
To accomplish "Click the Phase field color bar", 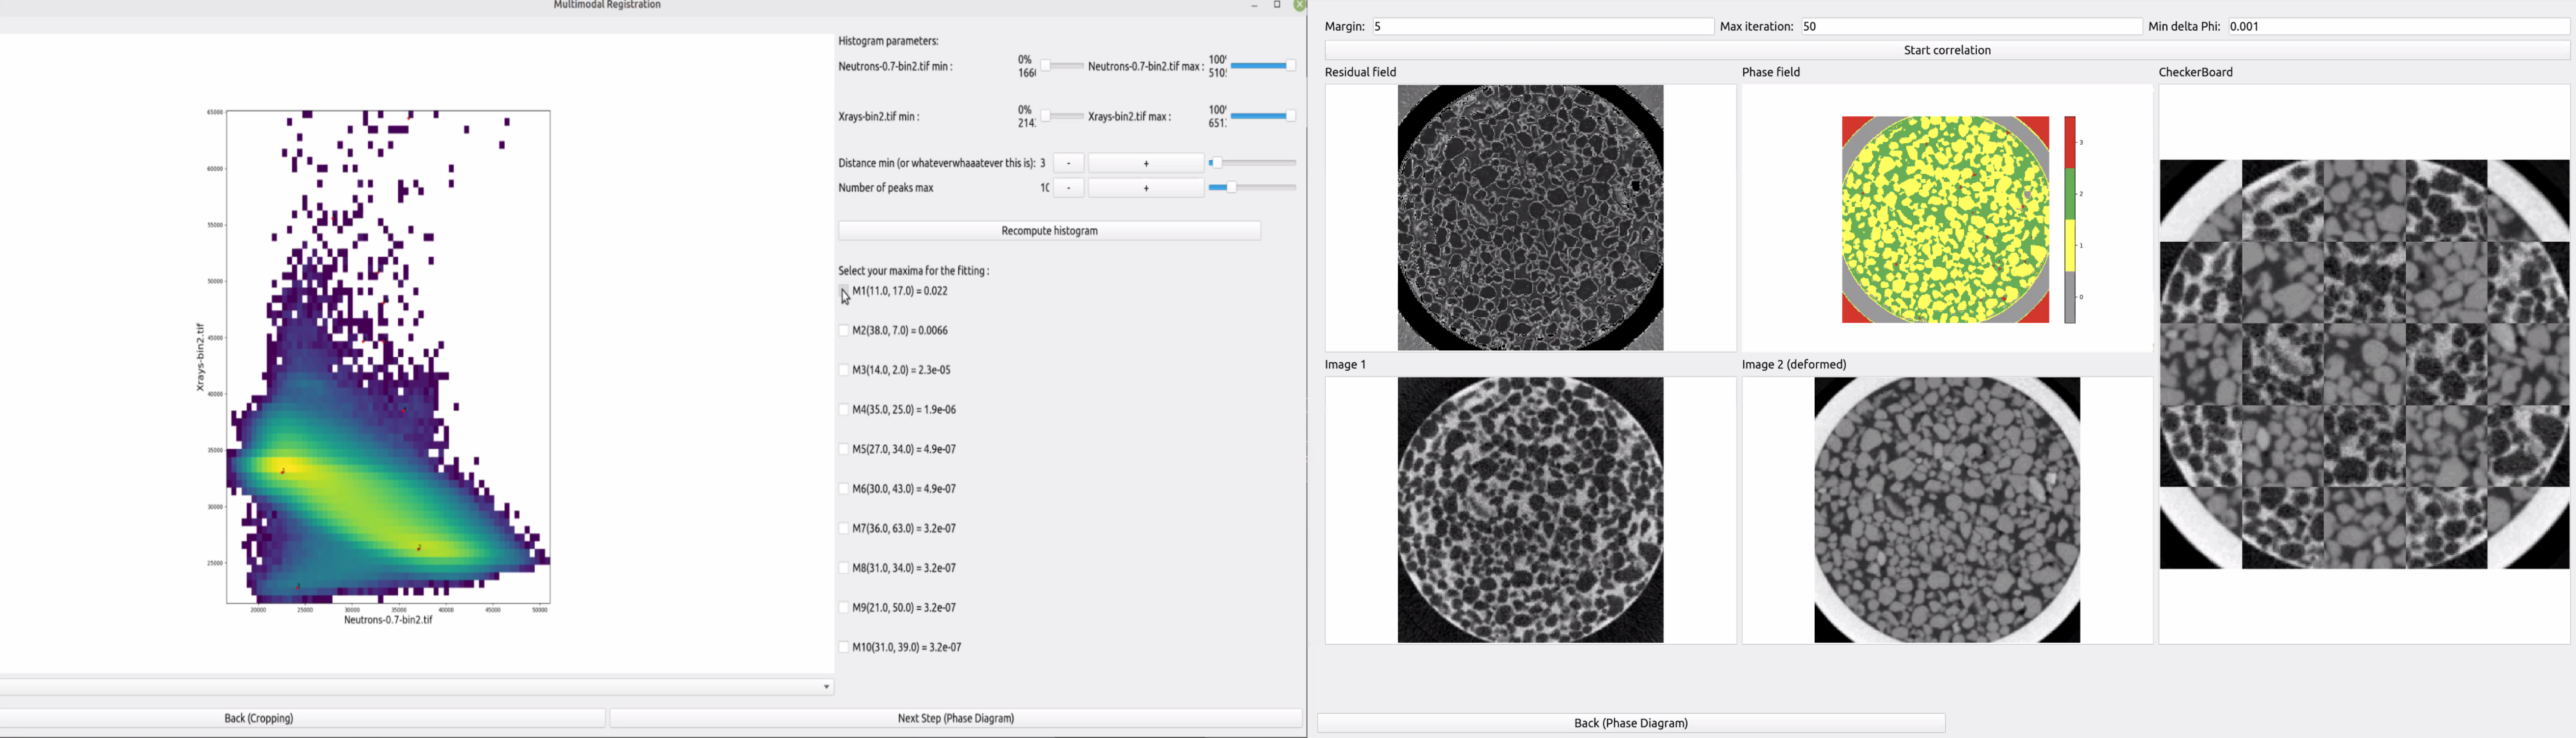I will pyautogui.click(x=2070, y=220).
